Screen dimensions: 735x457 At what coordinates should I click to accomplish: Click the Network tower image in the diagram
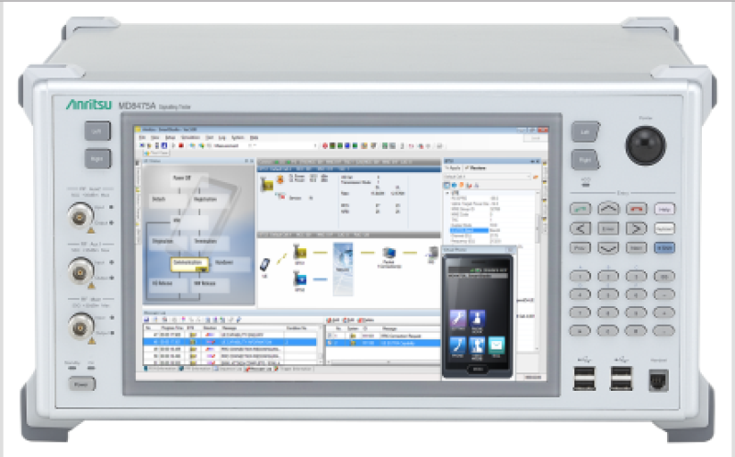click(343, 268)
